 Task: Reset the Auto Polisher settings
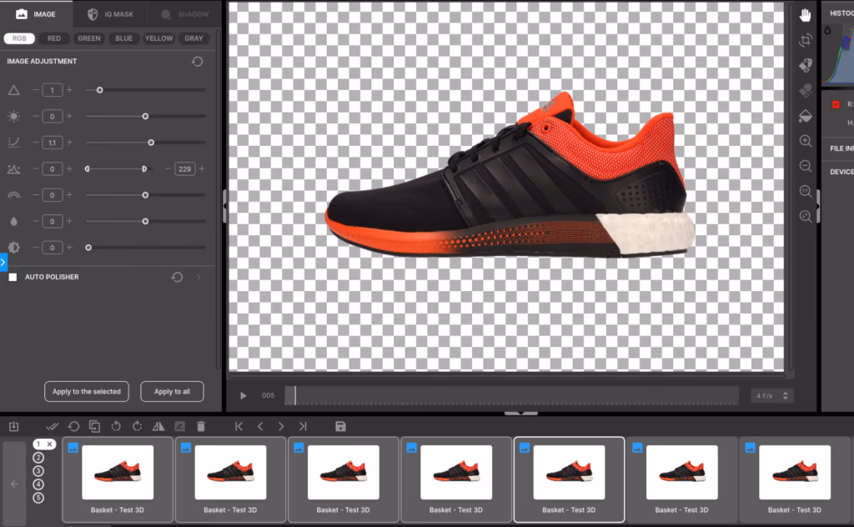[177, 277]
